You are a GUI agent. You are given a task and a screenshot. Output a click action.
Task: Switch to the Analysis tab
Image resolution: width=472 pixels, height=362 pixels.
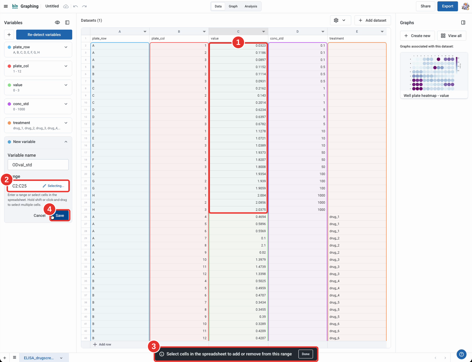(251, 6)
